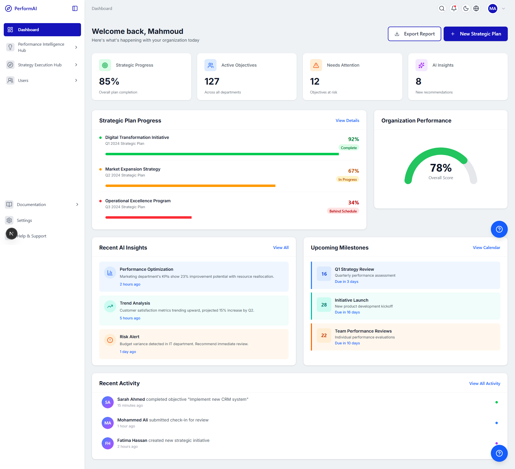Toggle the MA avatar account menu
Image resolution: width=515 pixels, height=469 pixels.
tap(492, 8)
